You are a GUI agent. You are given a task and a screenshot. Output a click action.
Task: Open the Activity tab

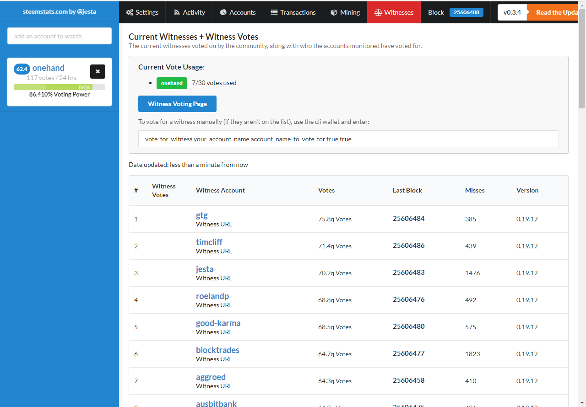tap(189, 12)
